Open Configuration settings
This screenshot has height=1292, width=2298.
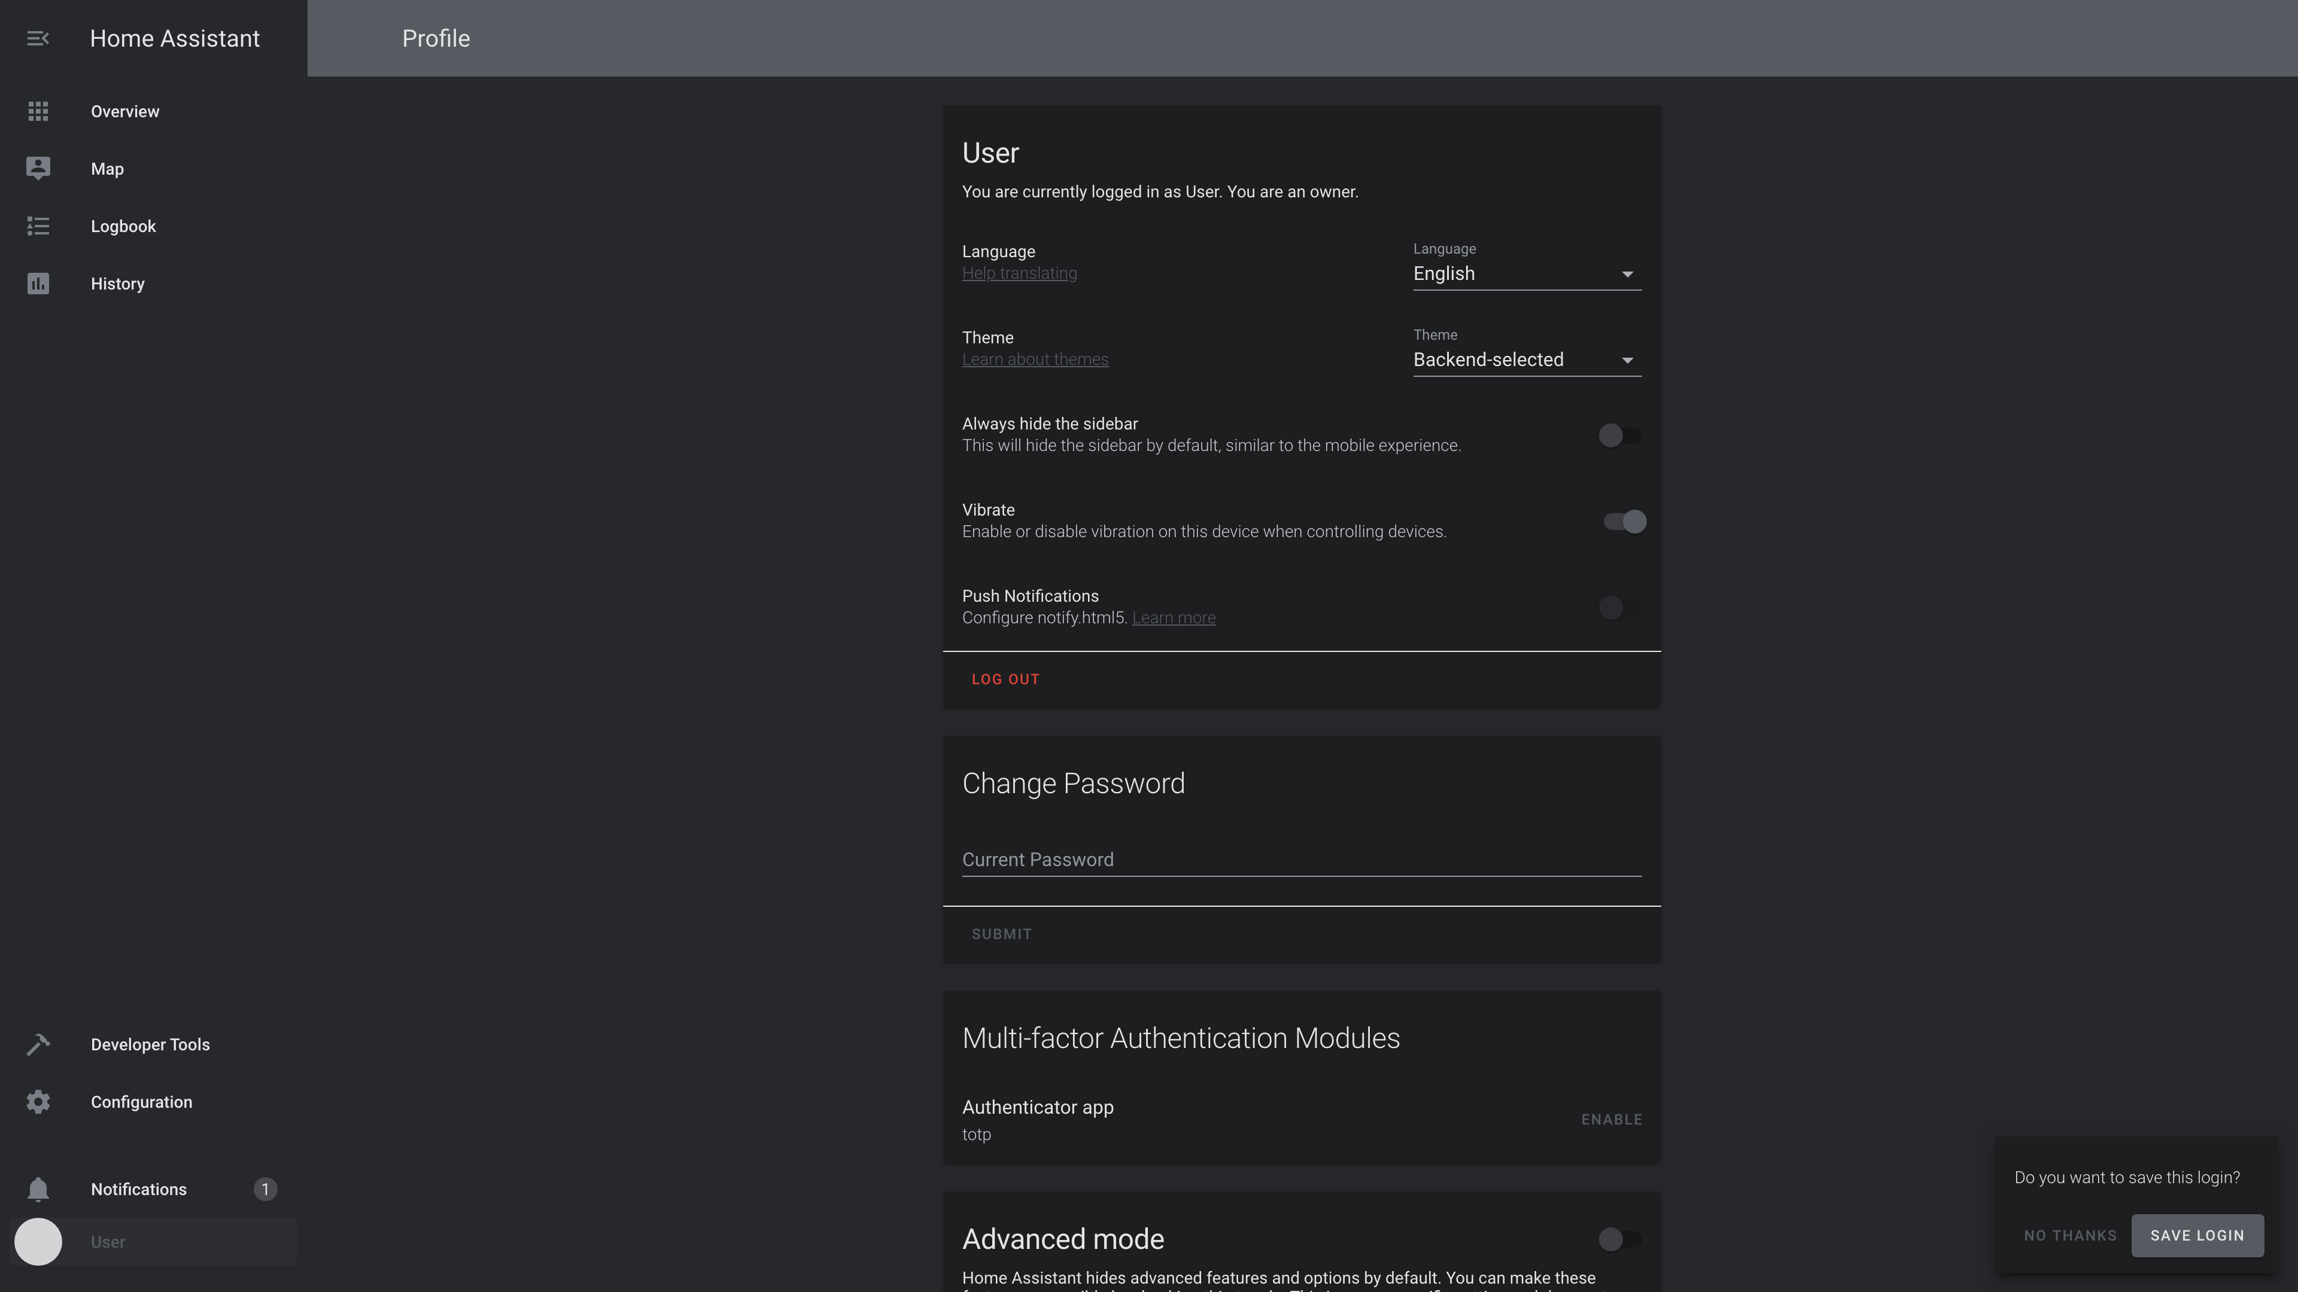(141, 1101)
